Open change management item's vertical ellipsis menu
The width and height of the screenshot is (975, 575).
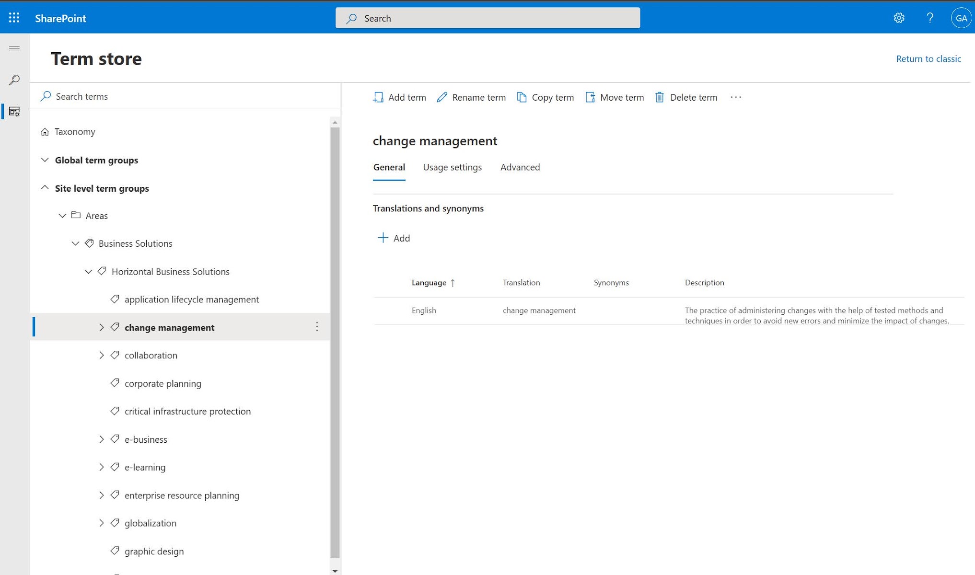point(317,327)
